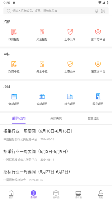112x200 pixels.
Task: Go to 查标准 in bottom navigation
Action: pyautogui.click(x=78, y=194)
